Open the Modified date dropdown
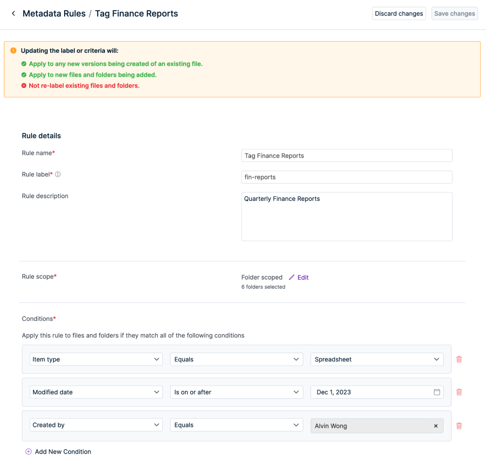Viewport: 486px width, 460px height. coord(96,392)
